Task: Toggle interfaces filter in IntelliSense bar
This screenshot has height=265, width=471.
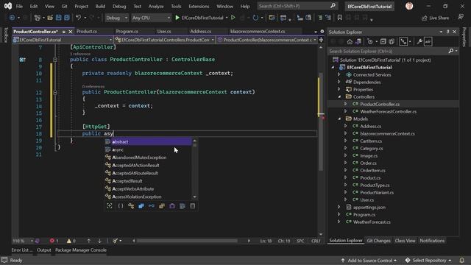Action: (x=152, y=206)
